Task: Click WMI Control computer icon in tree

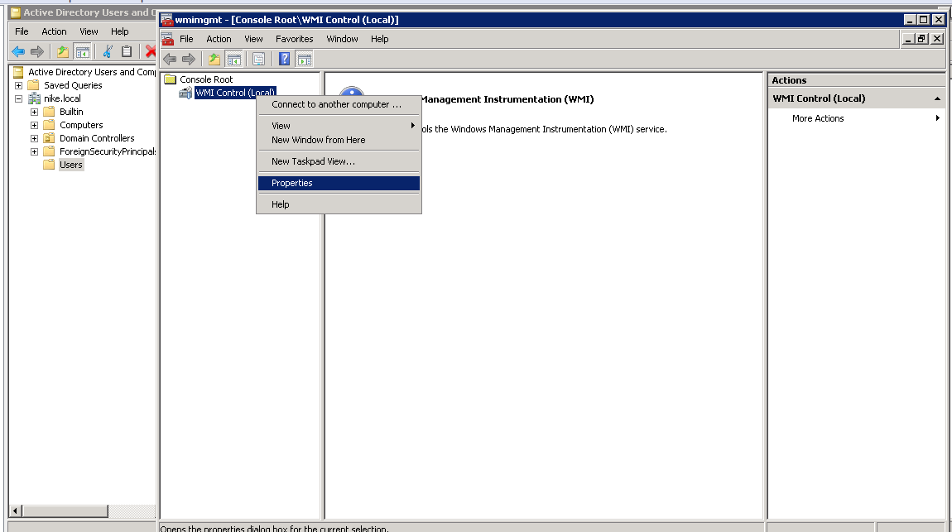Action: point(185,93)
